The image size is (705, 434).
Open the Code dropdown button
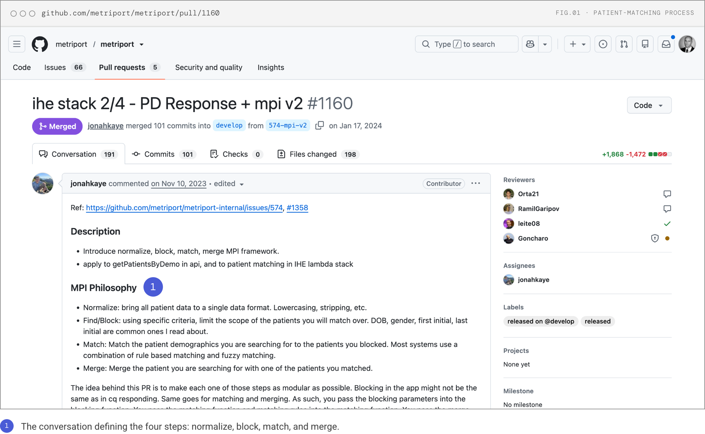click(649, 105)
